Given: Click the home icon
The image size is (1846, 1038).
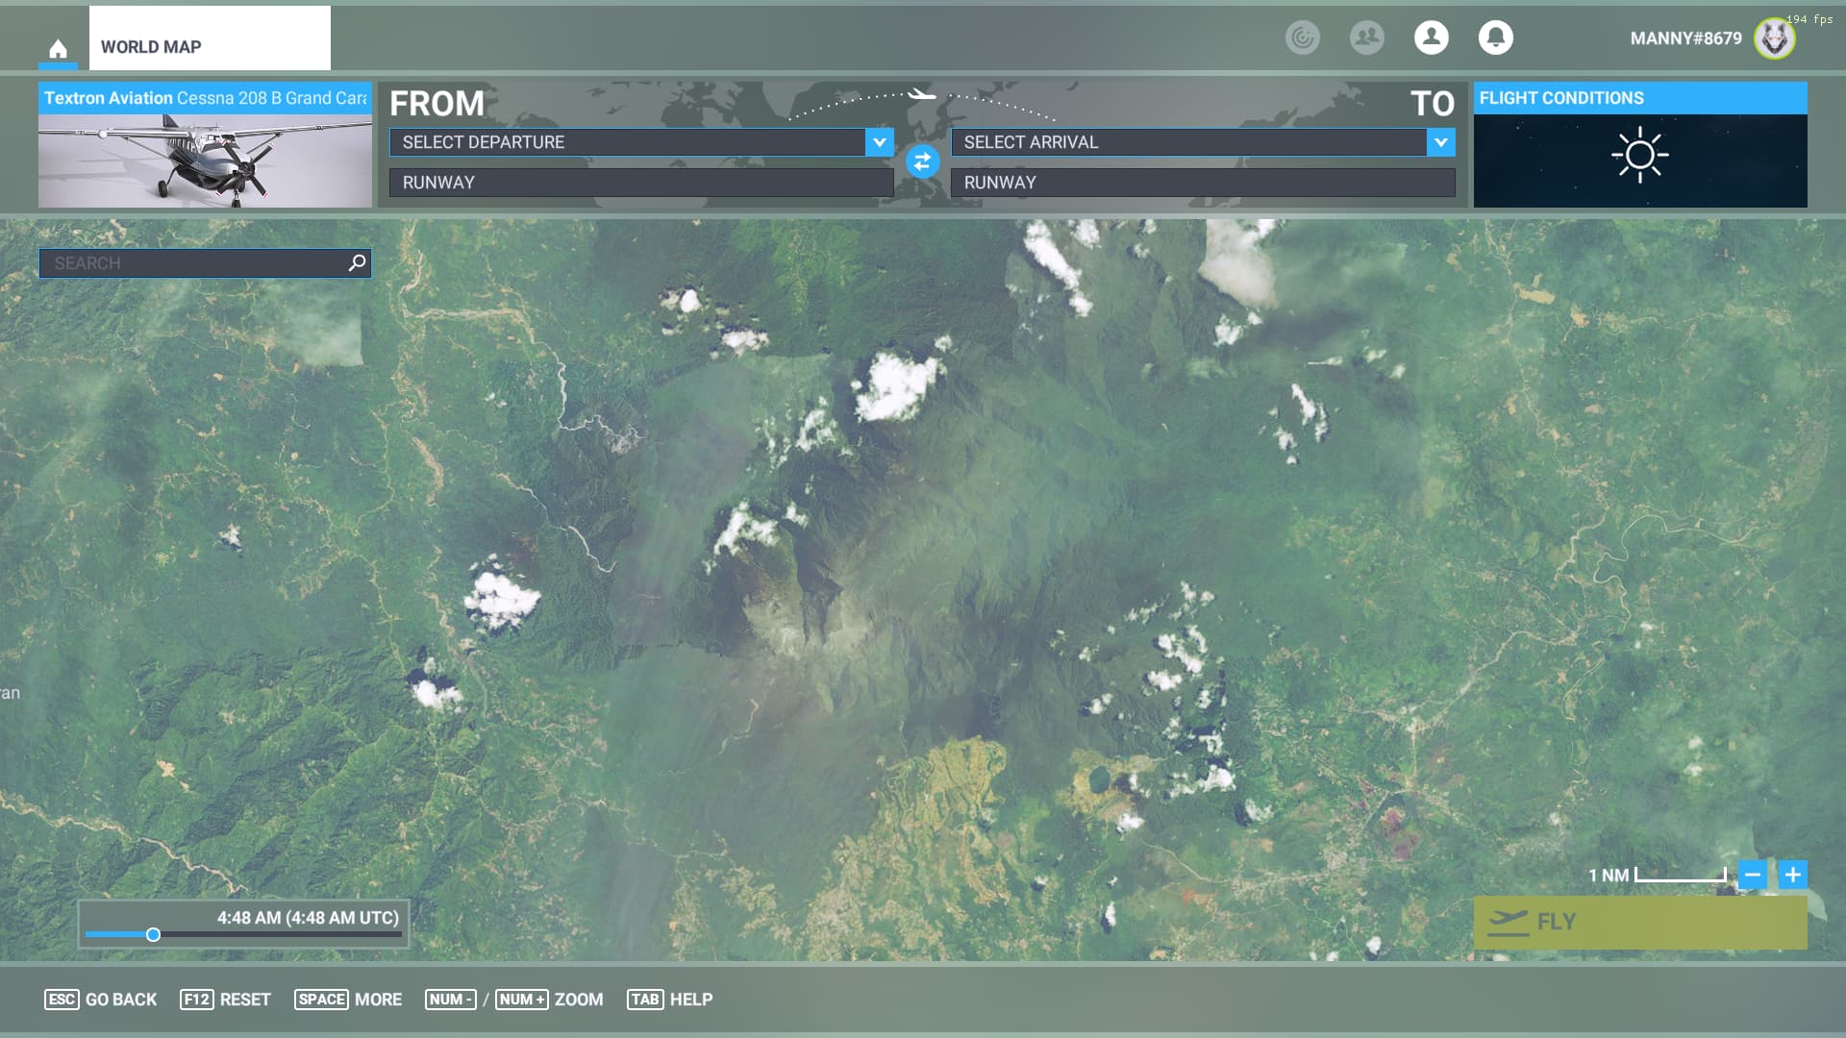Looking at the screenshot, I should [58, 48].
